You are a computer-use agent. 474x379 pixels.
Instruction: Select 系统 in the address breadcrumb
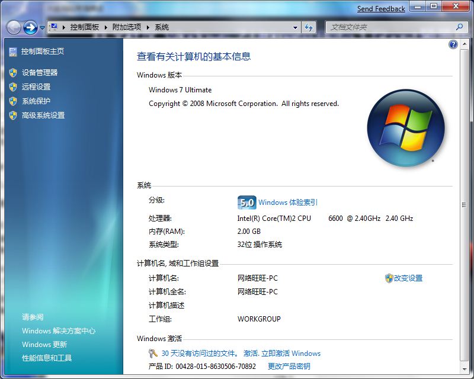(x=162, y=27)
